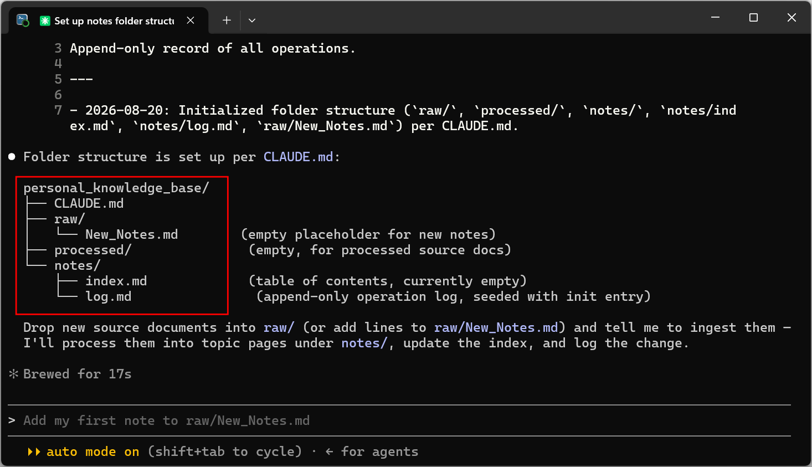Click the processed/ folder tree entry

93,250
